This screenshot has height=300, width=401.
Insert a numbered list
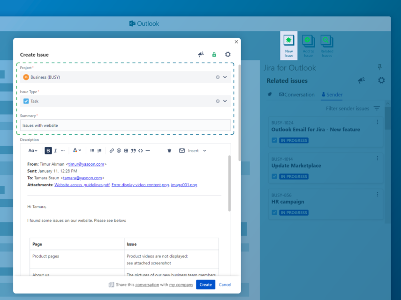click(99, 151)
